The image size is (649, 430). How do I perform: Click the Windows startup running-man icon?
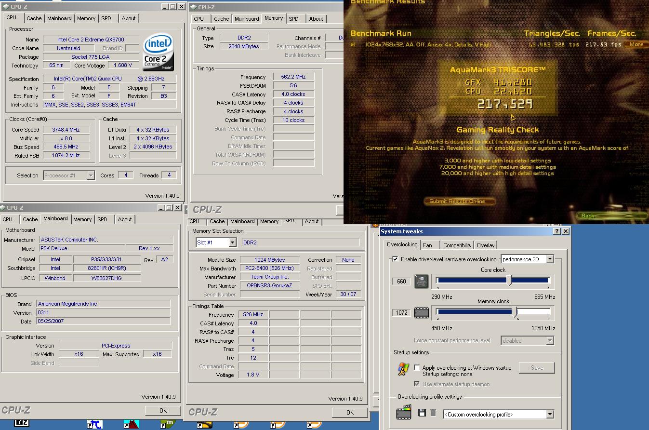(403, 369)
